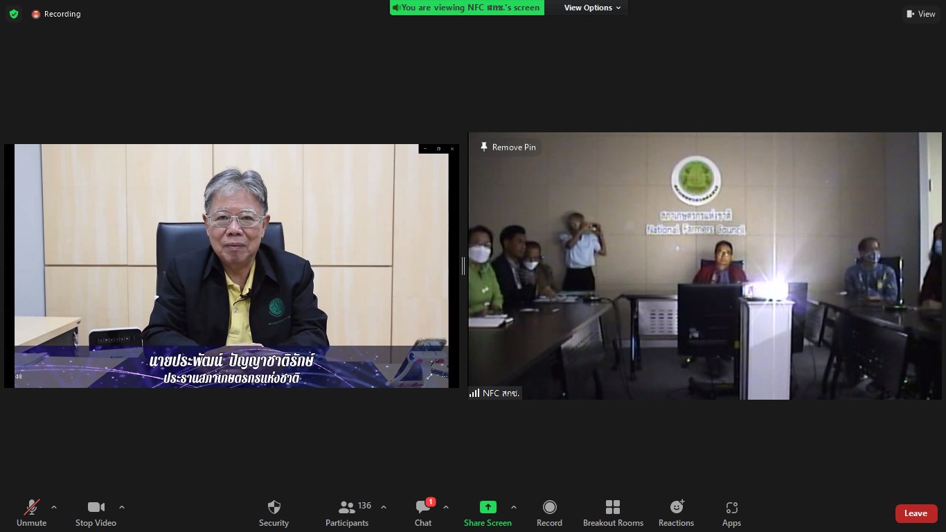Open the Apps panel
Image resolution: width=946 pixels, height=532 pixels.
click(x=731, y=513)
